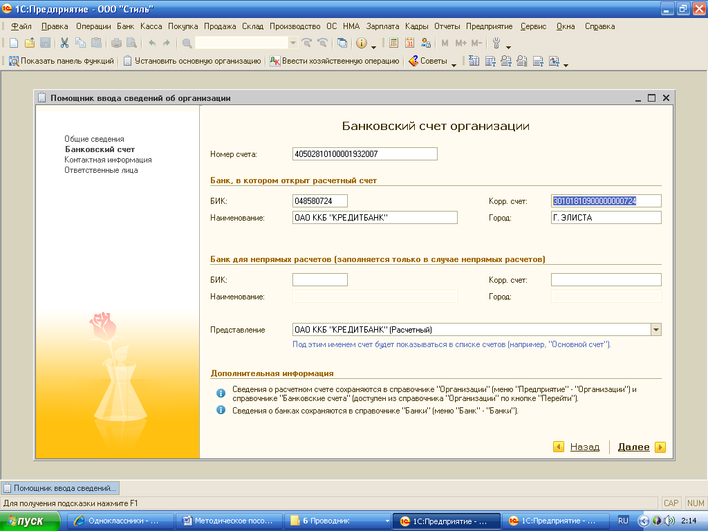Click the Наименование field ОАО ККБ КРЕДИТБАНК
This screenshot has width=708, height=531.
point(375,218)
